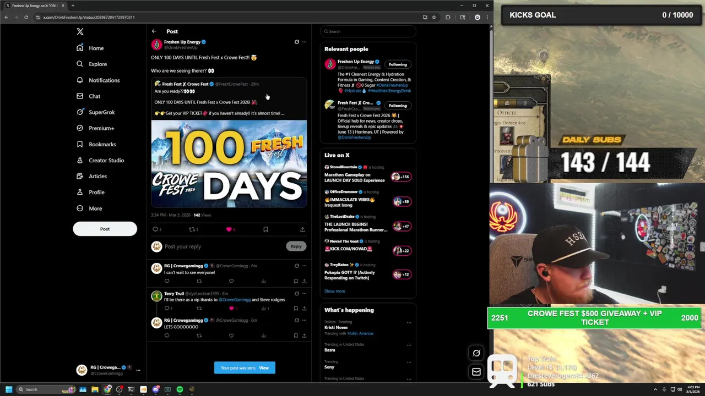Like the "LETS GOOOOOOO" reply
Viewport: 705px width, 396px height.
tap(231, 335)
